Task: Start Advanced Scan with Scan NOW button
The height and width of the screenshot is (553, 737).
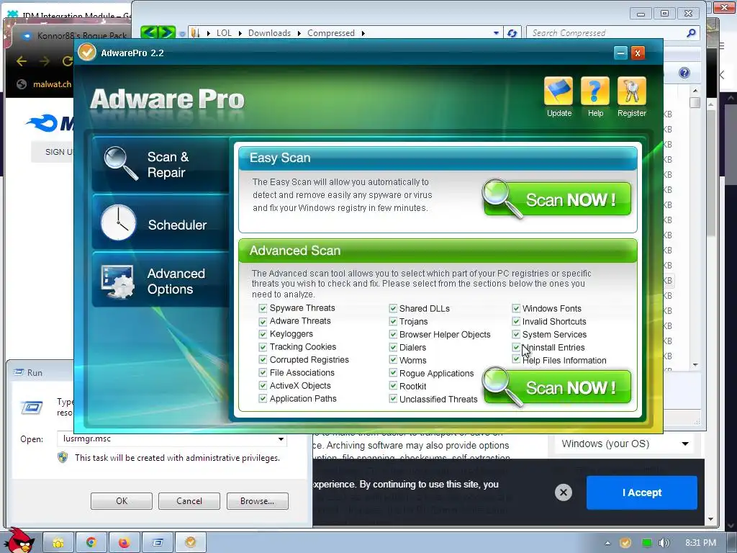Action: (x=557, y=387)
